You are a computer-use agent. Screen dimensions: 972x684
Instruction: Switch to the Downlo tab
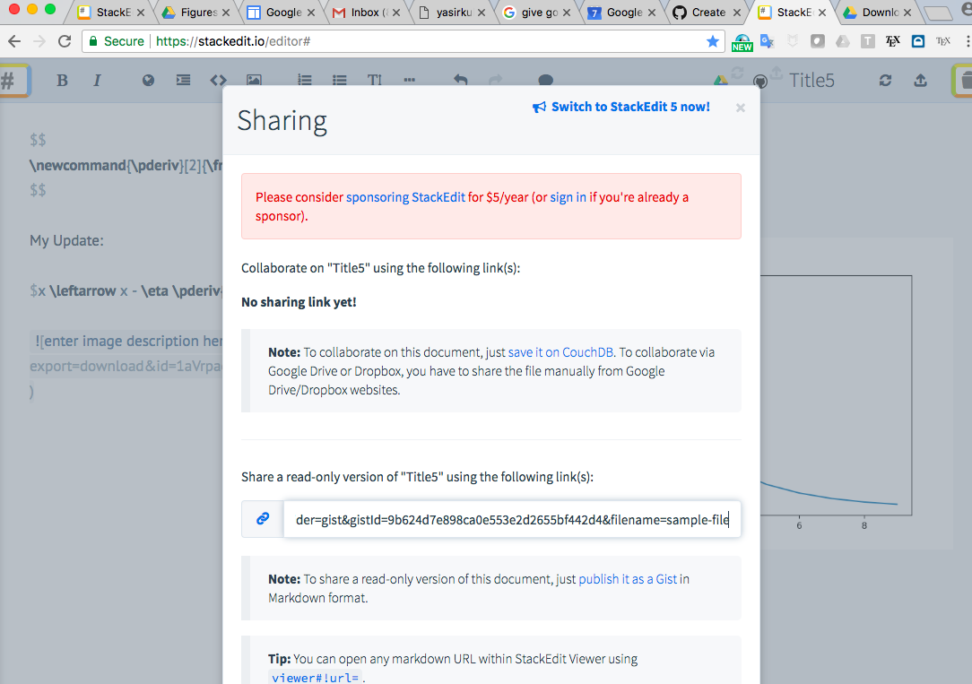877,13
